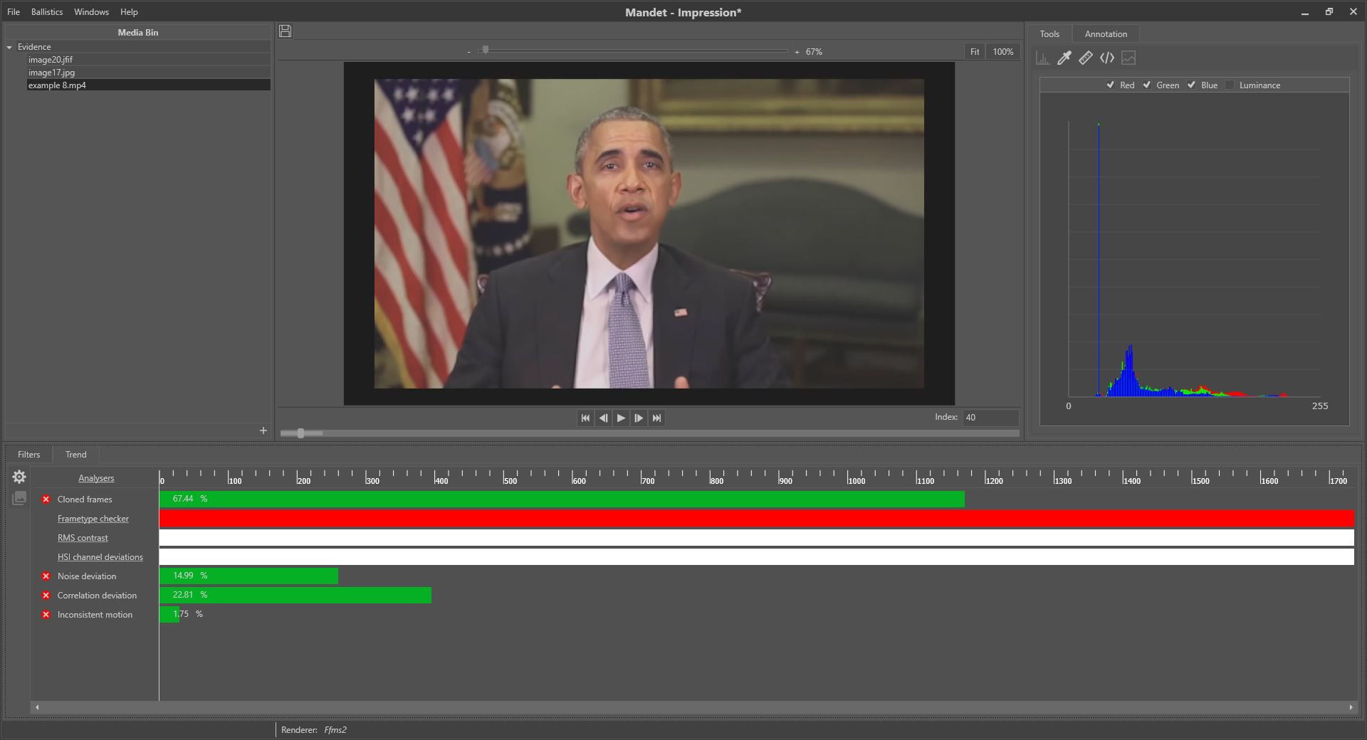Select the Filters tab
Screen dimensions: 1367x740
pos(29,455)
